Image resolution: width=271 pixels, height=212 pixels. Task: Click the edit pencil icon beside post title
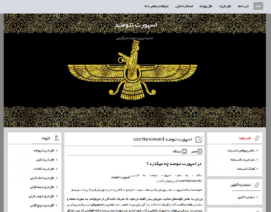coord(199,139)
